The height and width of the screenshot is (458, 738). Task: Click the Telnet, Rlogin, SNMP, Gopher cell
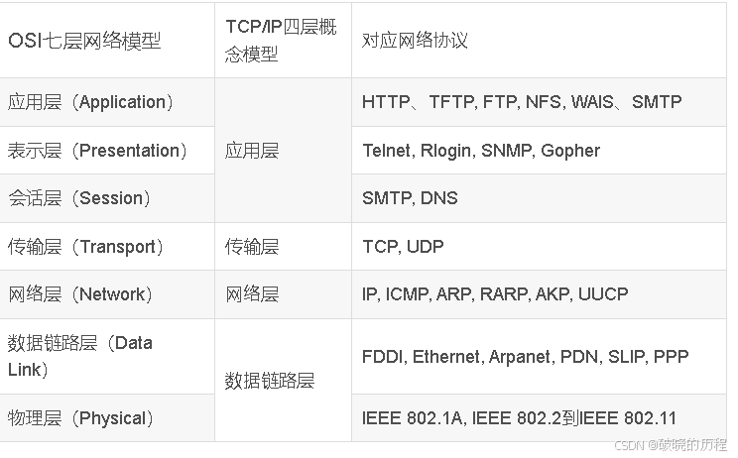point(481,151)
